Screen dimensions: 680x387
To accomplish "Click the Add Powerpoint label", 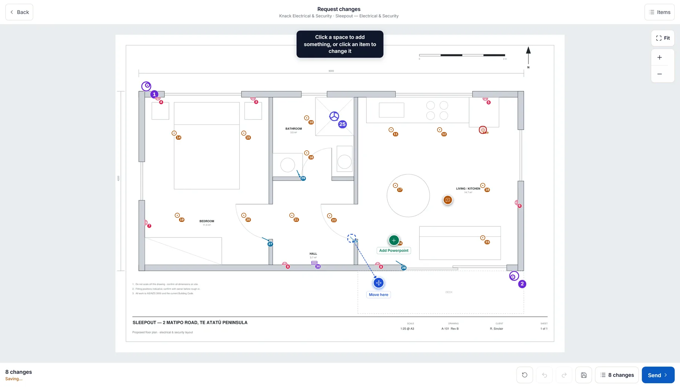I will (394, 251).
